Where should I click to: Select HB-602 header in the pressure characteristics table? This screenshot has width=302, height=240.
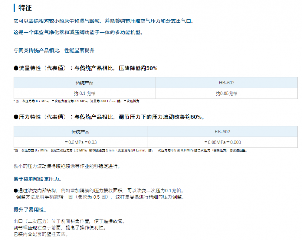[222, 132]
